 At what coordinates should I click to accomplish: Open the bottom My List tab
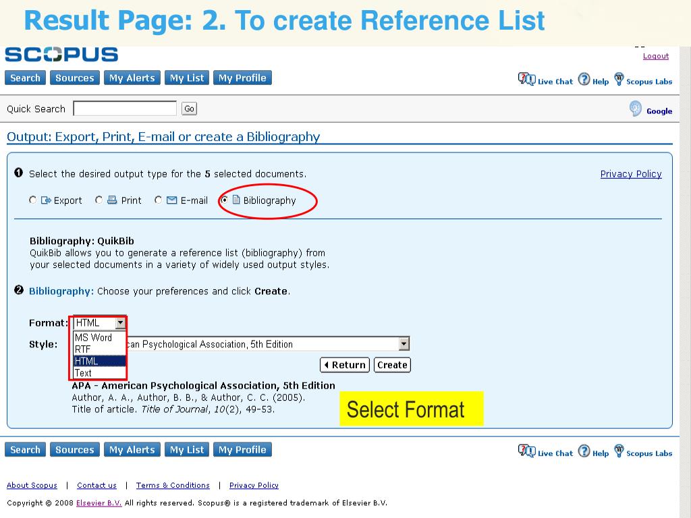187,450
